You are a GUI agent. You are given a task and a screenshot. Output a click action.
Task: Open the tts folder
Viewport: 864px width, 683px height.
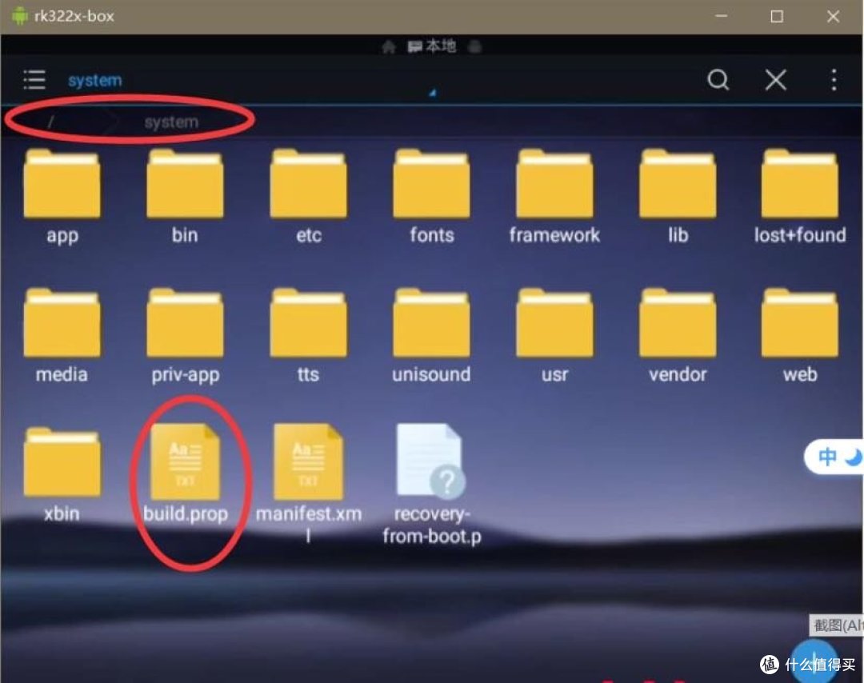click(309, 336)
